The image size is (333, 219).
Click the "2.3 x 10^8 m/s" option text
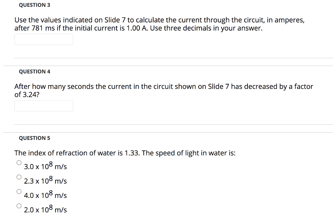45,181
